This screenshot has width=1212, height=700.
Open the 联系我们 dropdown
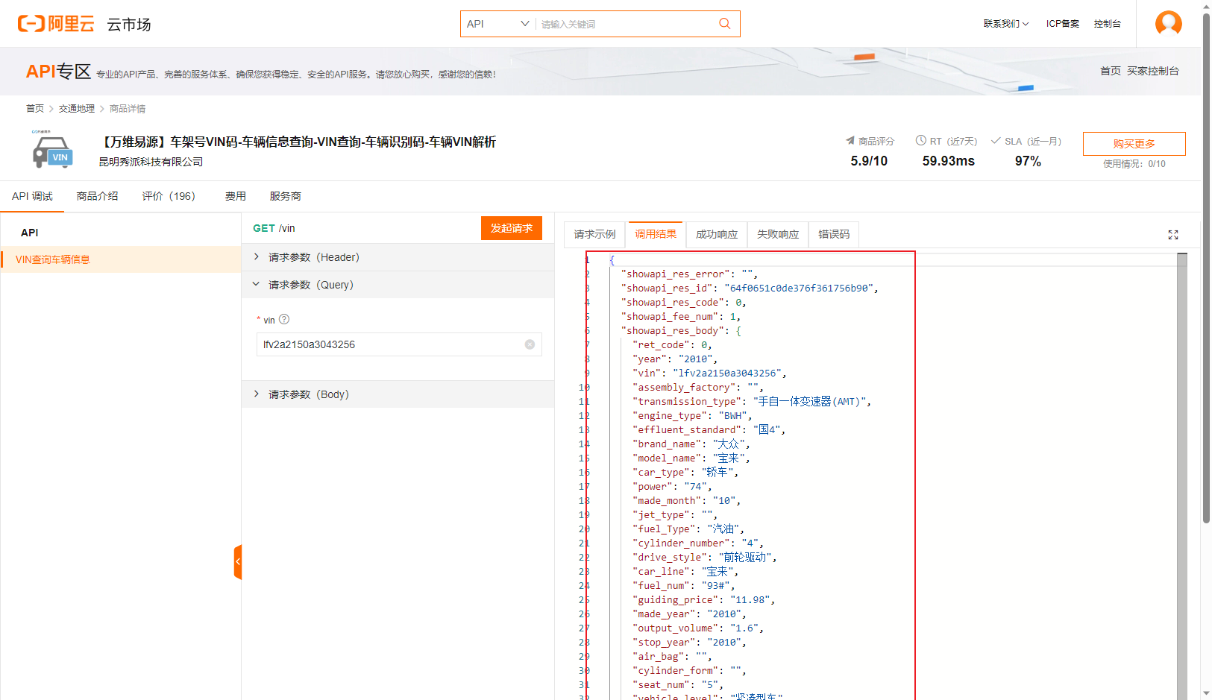[x=1005, y=24]
